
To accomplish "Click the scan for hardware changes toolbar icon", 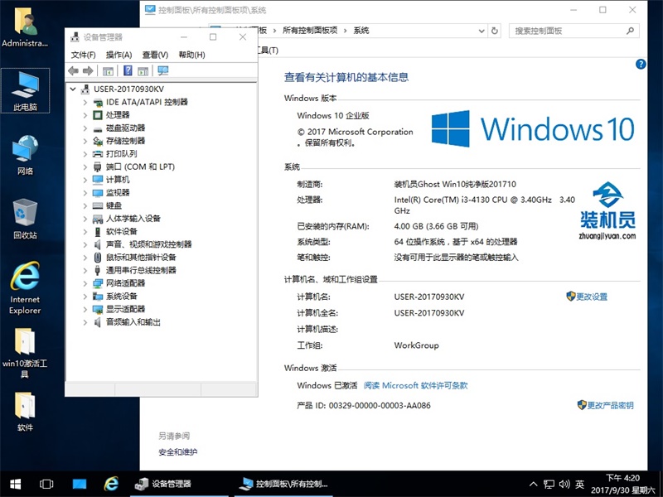I will click(x=162, y=71).
